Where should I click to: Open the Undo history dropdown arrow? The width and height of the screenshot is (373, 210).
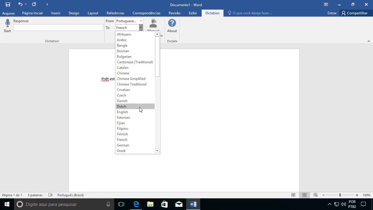26,4
